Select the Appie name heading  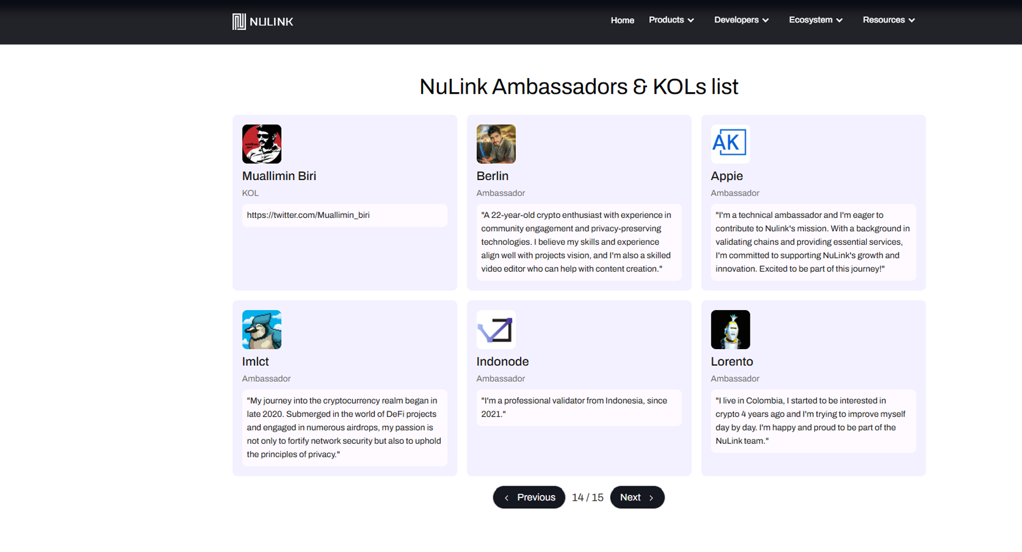(x=726, y=176)
